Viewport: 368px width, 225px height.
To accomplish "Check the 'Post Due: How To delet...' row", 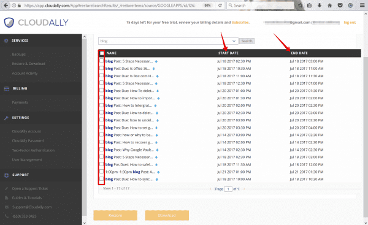I will point(101,90).
